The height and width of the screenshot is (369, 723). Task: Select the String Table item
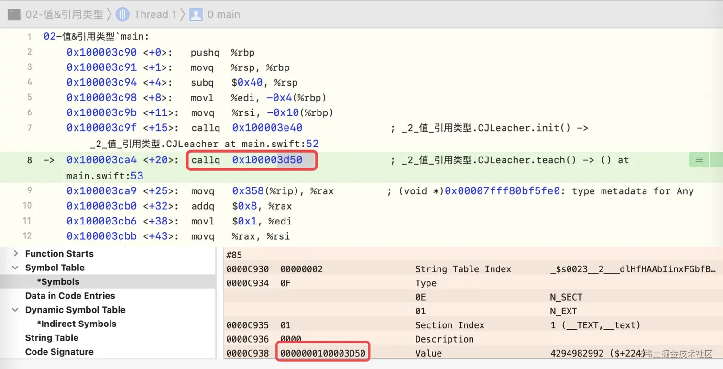tap(52, 337)
